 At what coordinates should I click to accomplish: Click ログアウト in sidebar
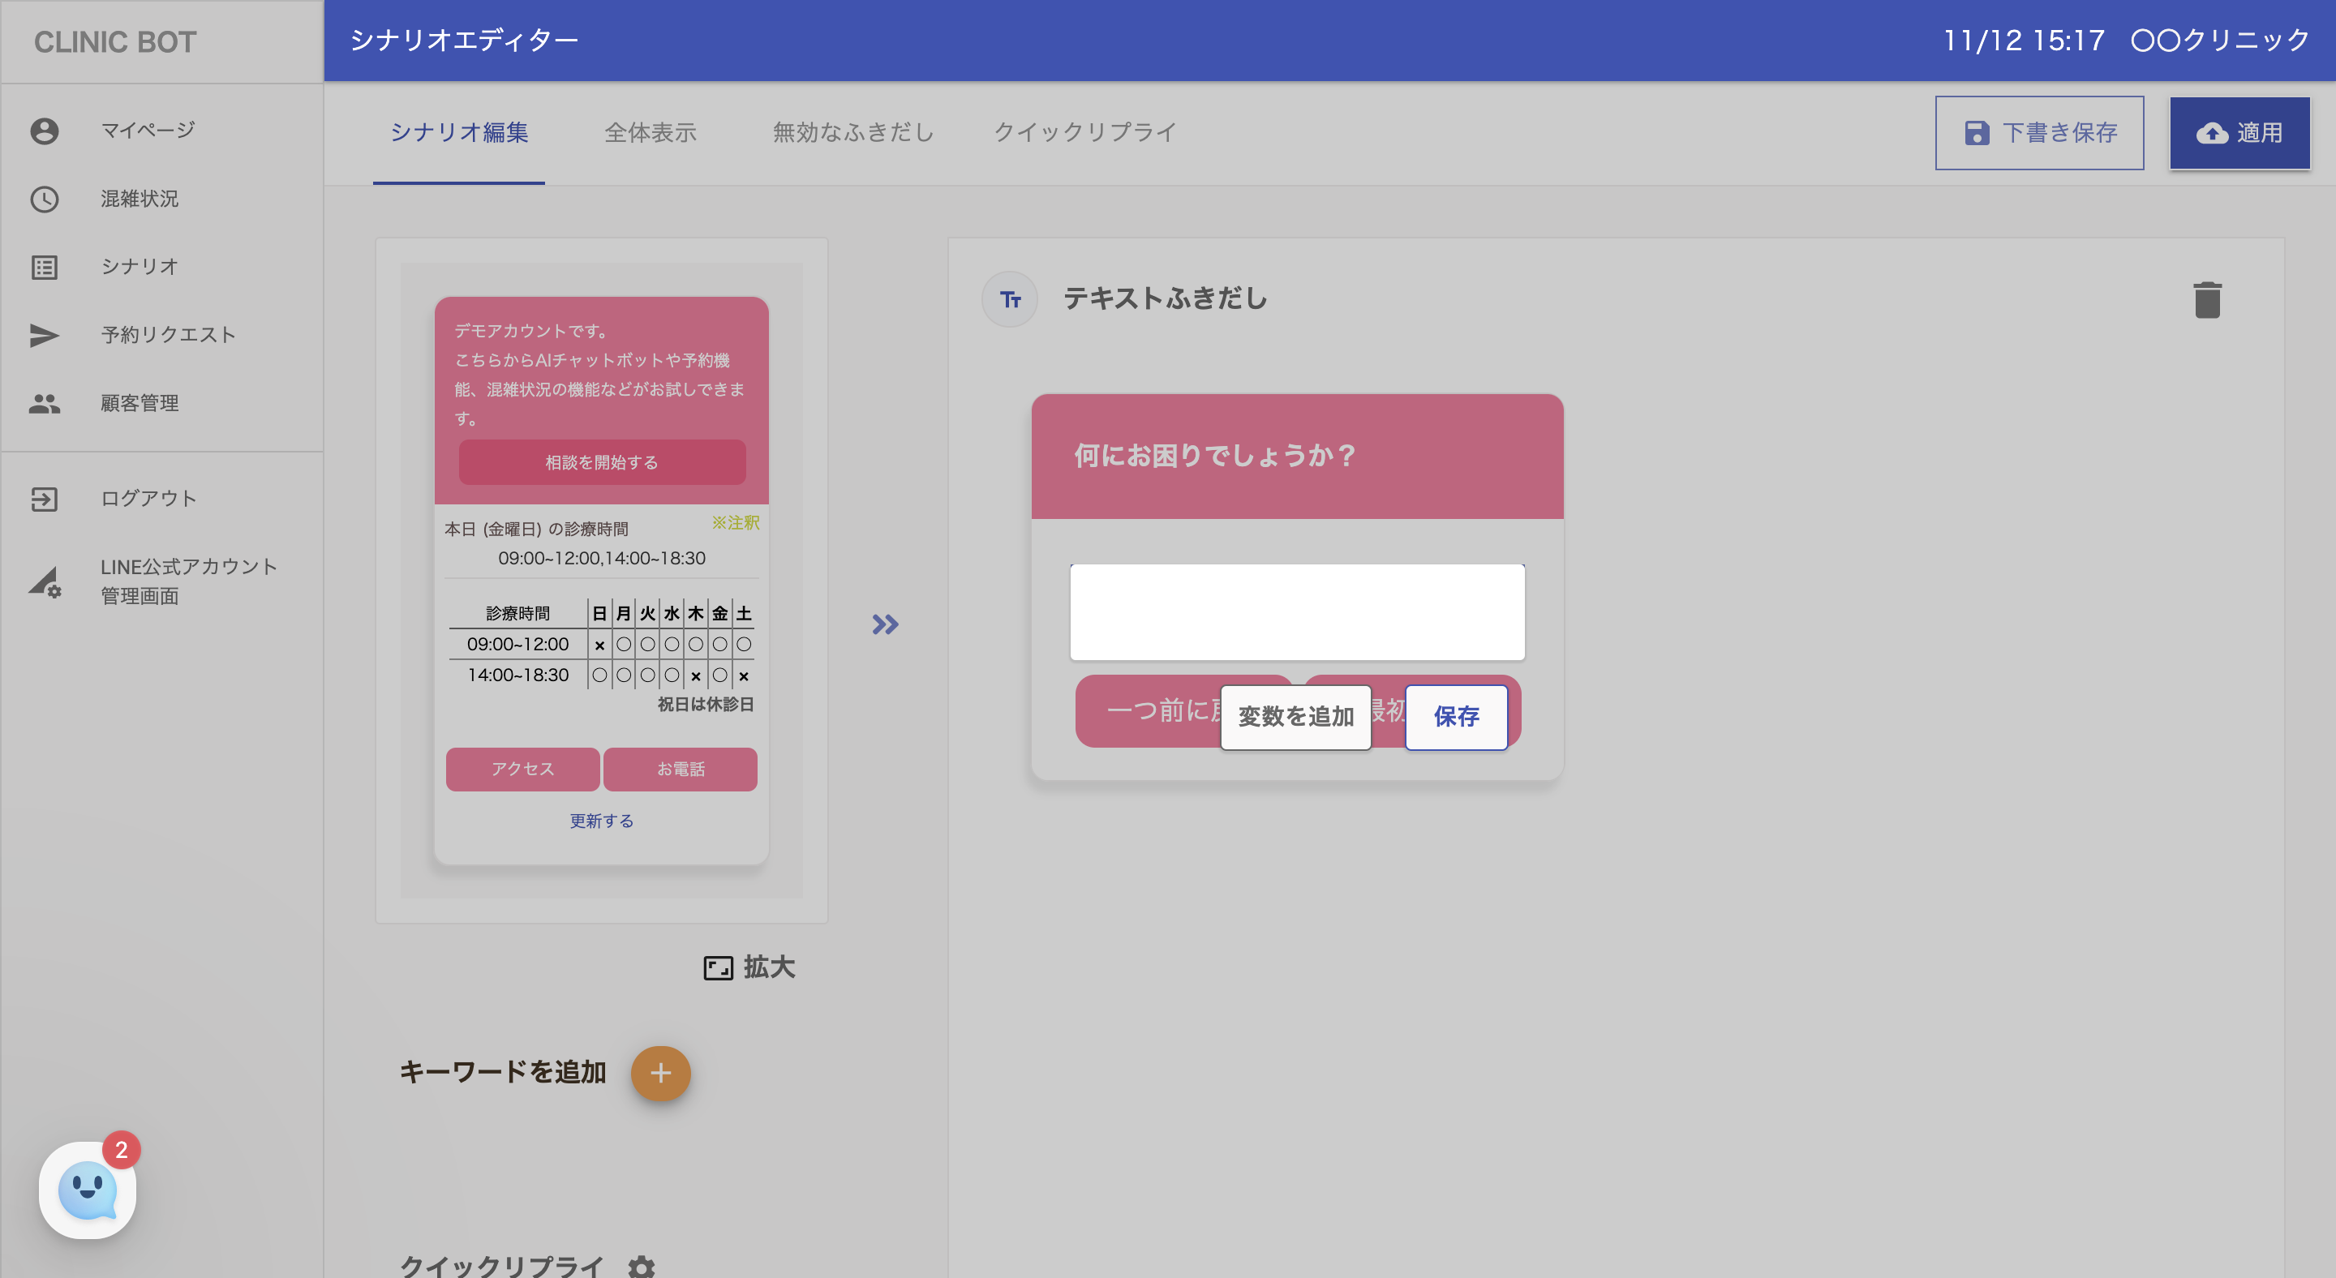pyautogui.click(x=148, y=498)
